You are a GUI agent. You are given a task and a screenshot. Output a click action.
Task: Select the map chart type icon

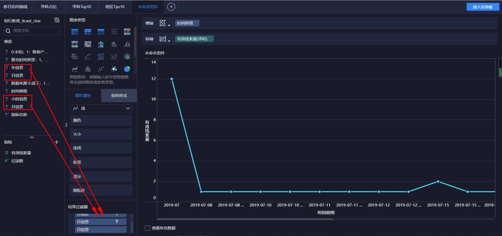88,44
